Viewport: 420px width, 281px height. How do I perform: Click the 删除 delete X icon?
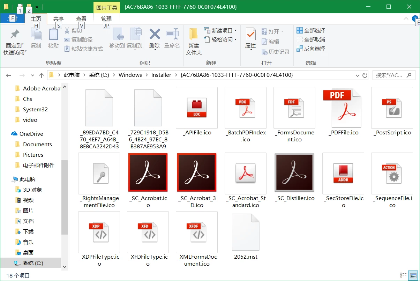[155, 34]
